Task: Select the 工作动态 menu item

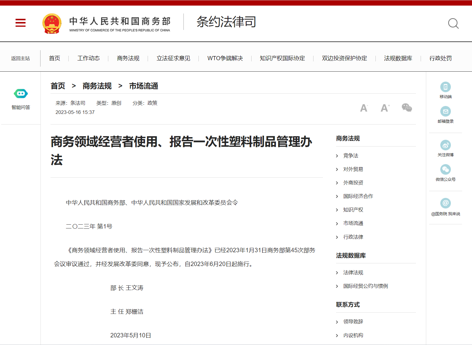Action: pyautogui.click(x=88, y=58)
